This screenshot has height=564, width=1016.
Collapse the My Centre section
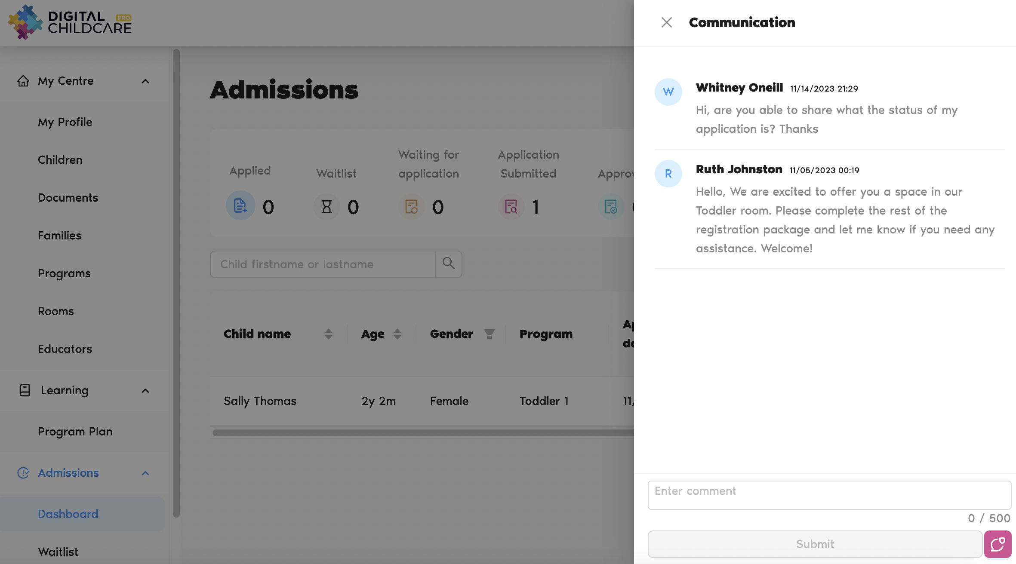click(x=145, y=81)
